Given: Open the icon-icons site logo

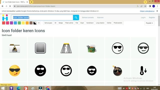Looking at the screenshot, I should (x=5, y=17).
